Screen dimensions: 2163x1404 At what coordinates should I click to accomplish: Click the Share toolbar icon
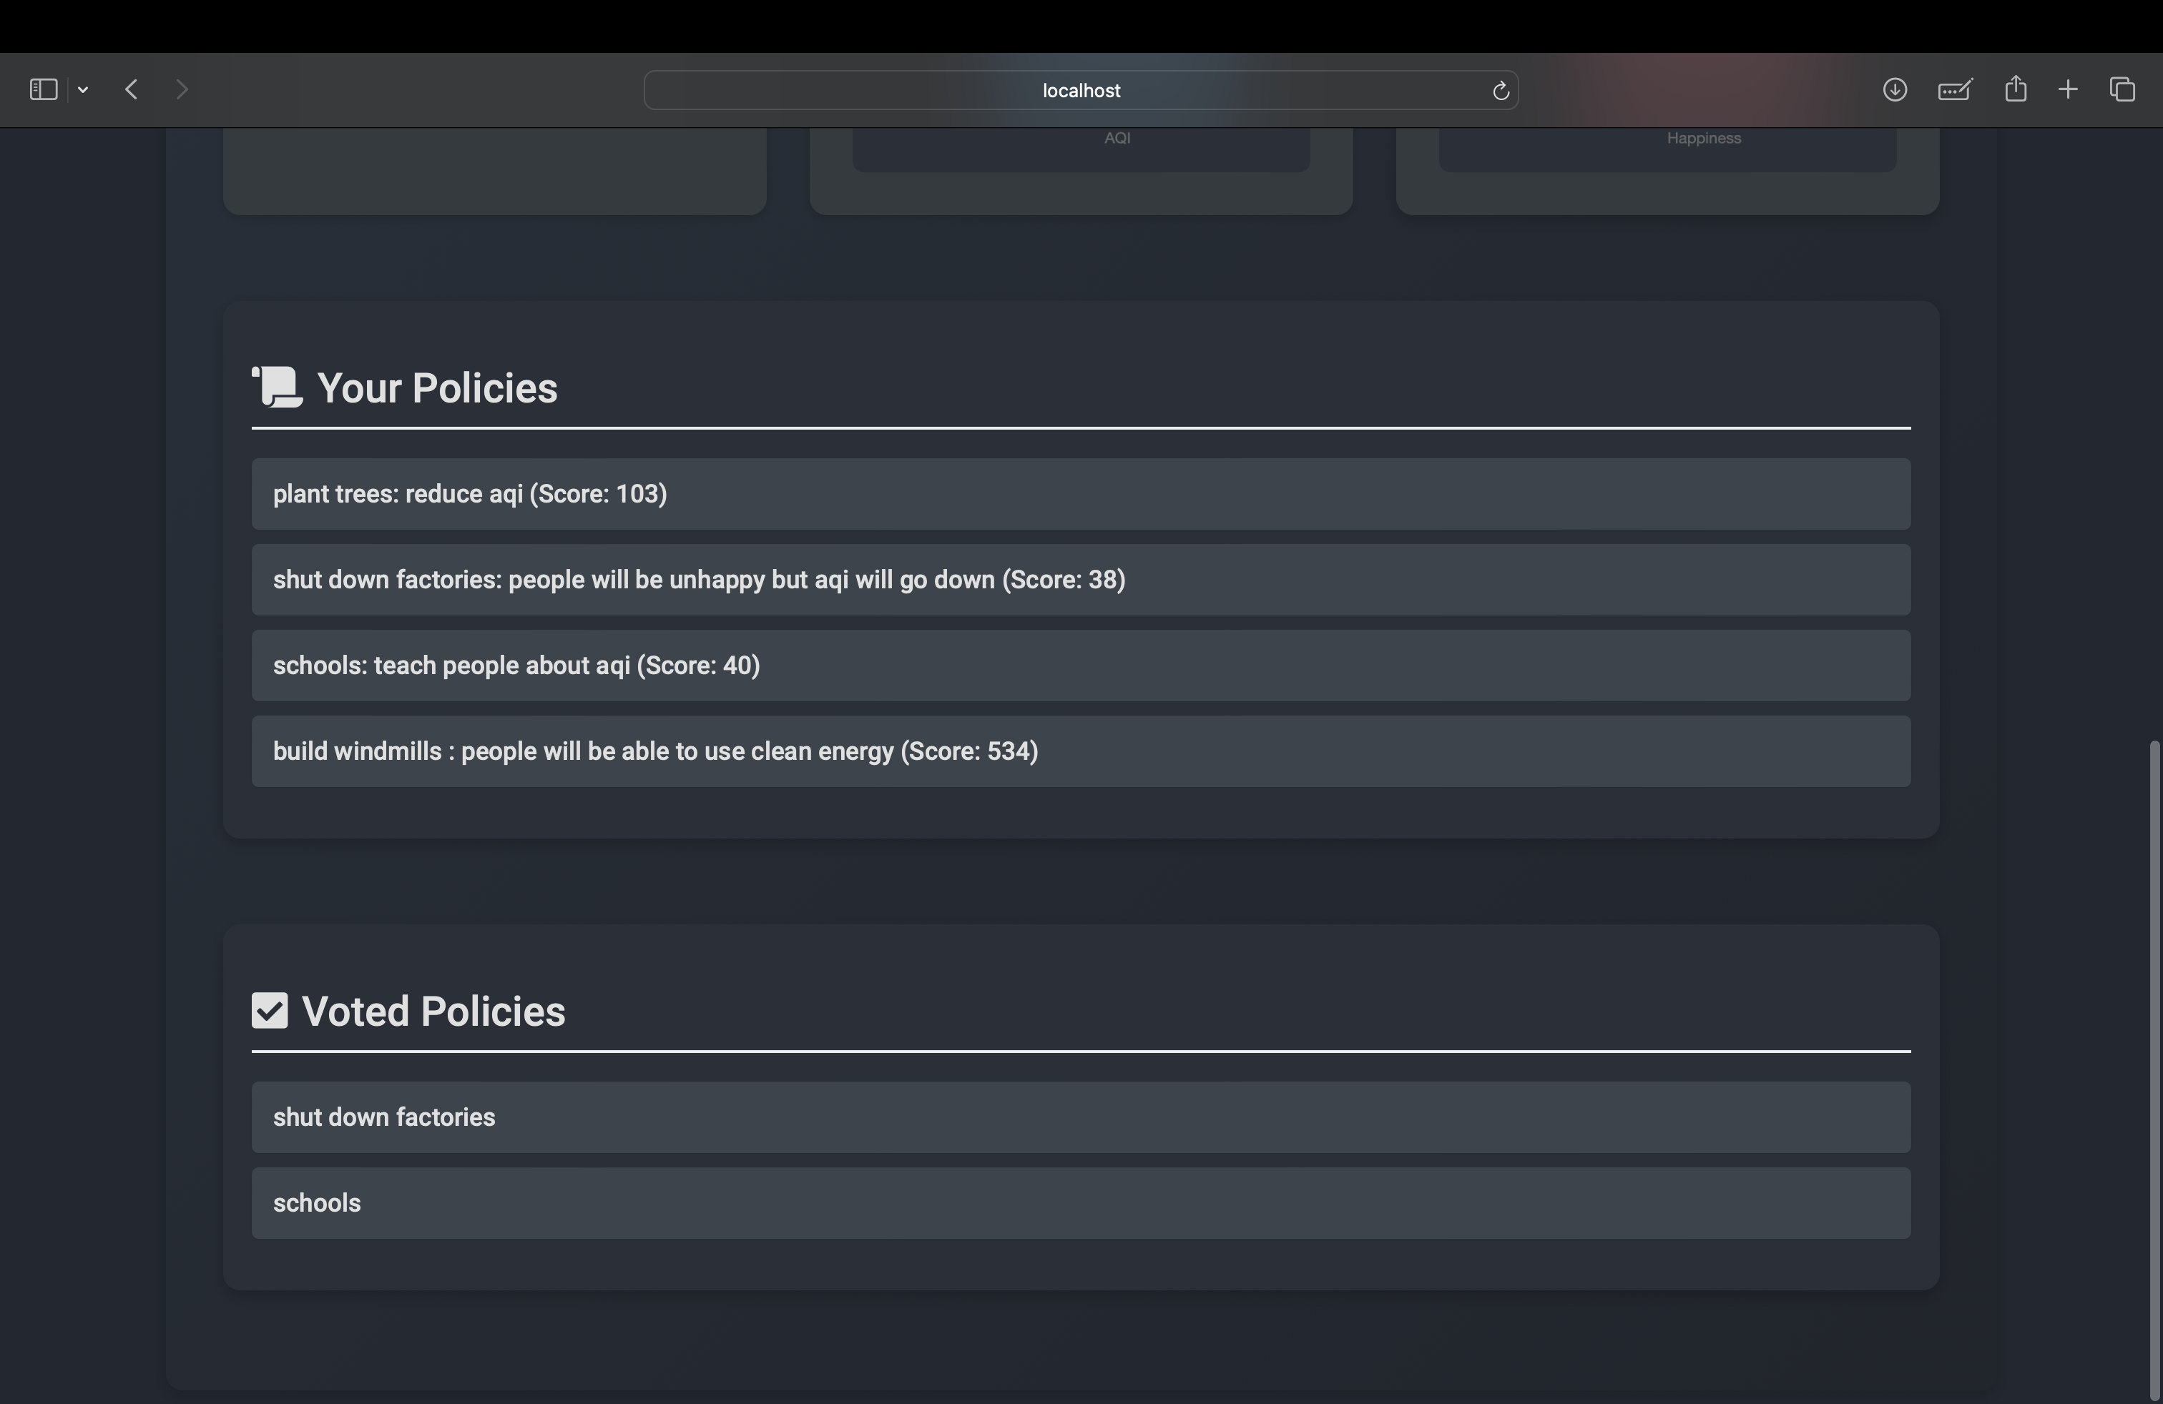point(2015,89)
